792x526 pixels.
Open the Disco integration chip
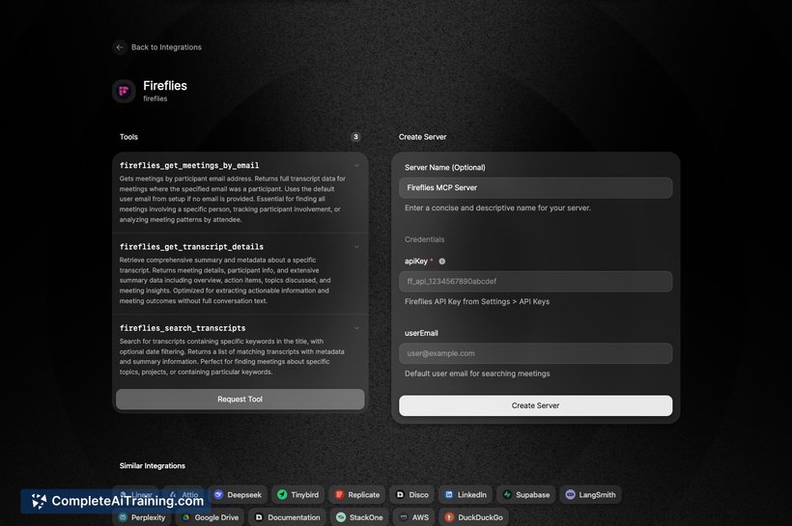point(411,495)
